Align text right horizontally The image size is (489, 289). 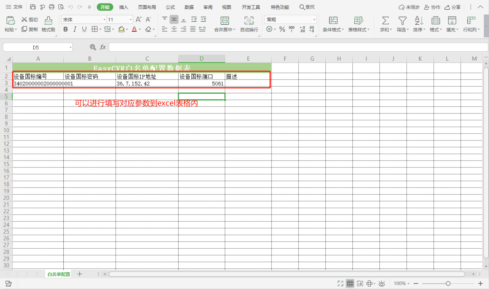click(184, 29)
